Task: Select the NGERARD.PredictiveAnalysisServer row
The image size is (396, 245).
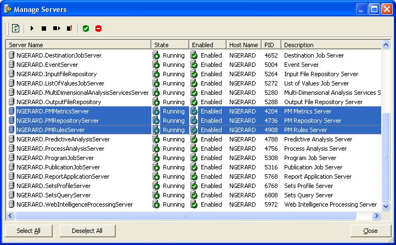Action: [x=63, y=139]
